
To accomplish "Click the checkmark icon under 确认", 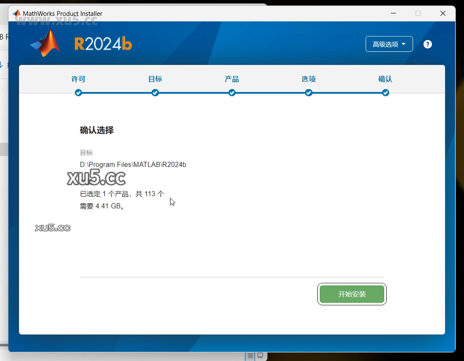I will point(386,92).
